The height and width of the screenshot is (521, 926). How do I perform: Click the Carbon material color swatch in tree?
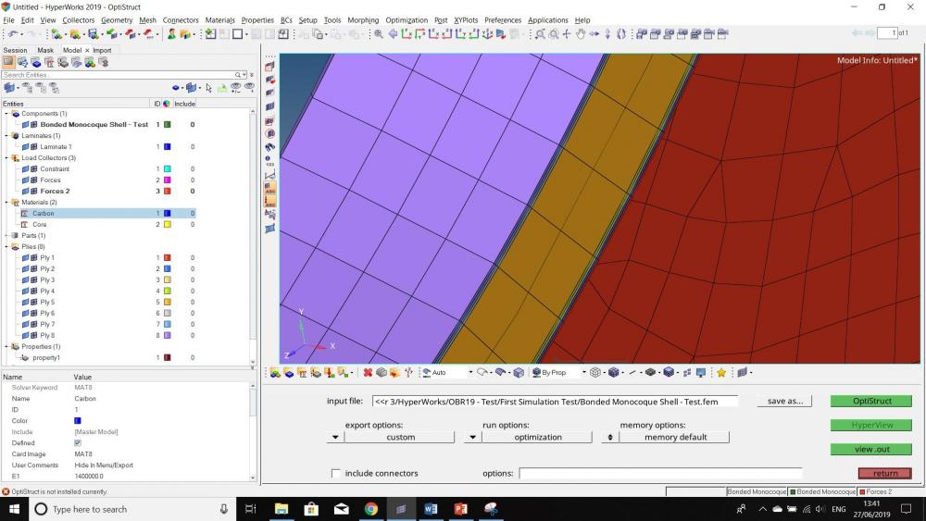click(168, 214)
